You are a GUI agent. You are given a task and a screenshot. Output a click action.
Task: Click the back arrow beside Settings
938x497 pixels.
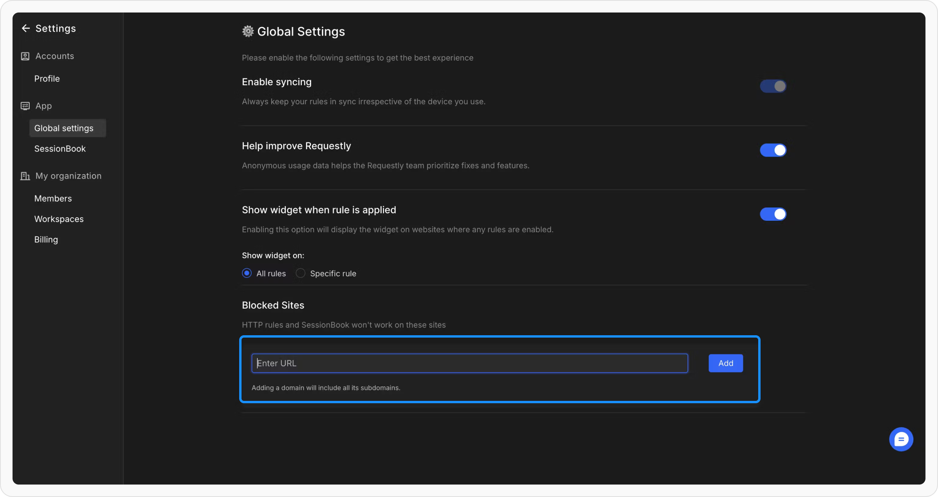click(x=26, y=29)
